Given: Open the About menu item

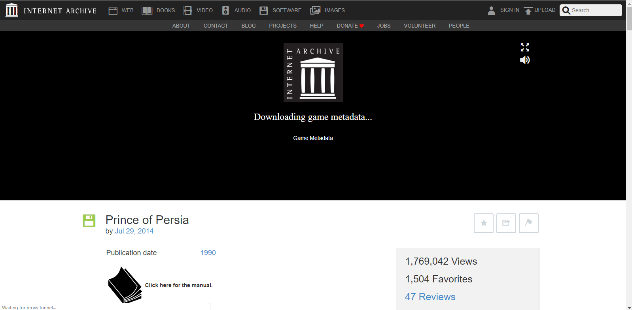Looking at the screenshot, I should click(181, 26).
